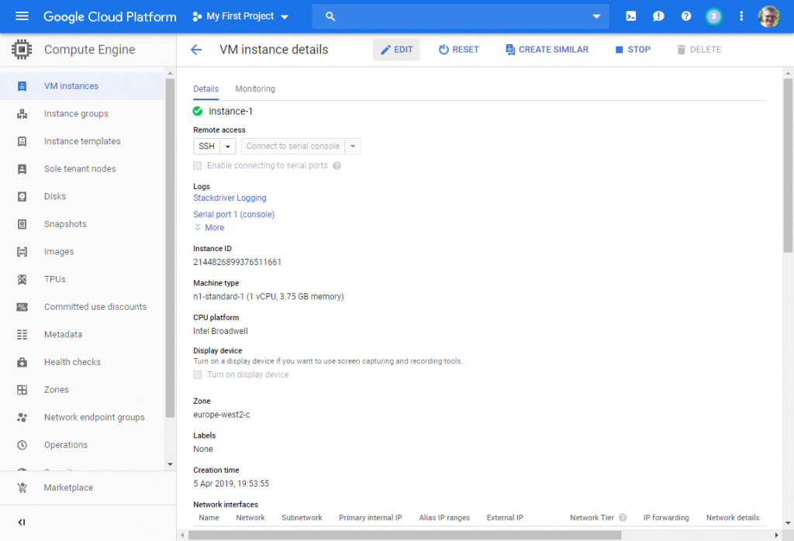
Task: Click the main page vertical scrollbar
Action: [788, 166]
